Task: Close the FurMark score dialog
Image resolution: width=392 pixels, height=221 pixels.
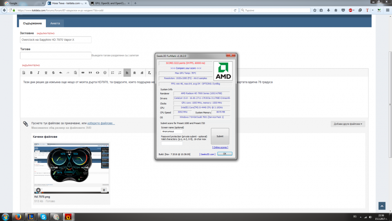Action: (x=231, y=55)
